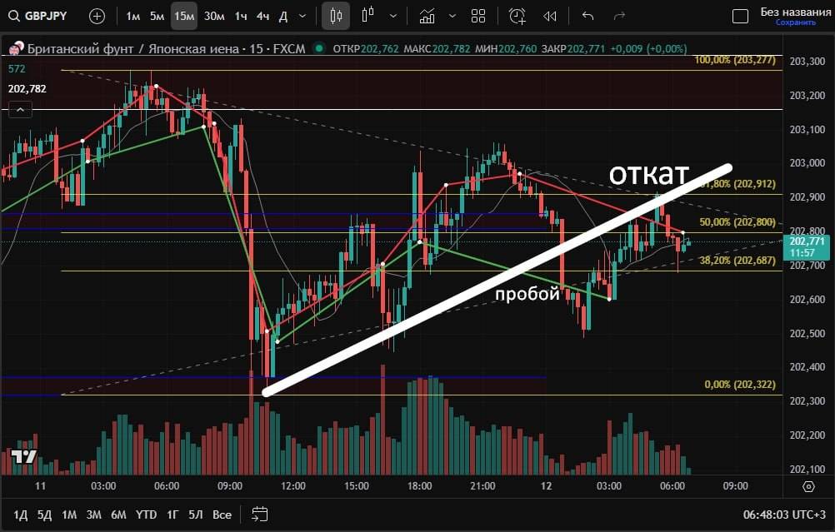Open the indicators menu icon

(x=427, y=16)
